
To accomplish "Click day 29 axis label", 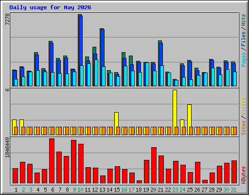I will tap(219, 190).
